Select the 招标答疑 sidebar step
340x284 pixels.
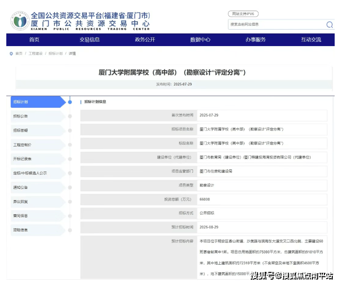(x=21, y=131)
